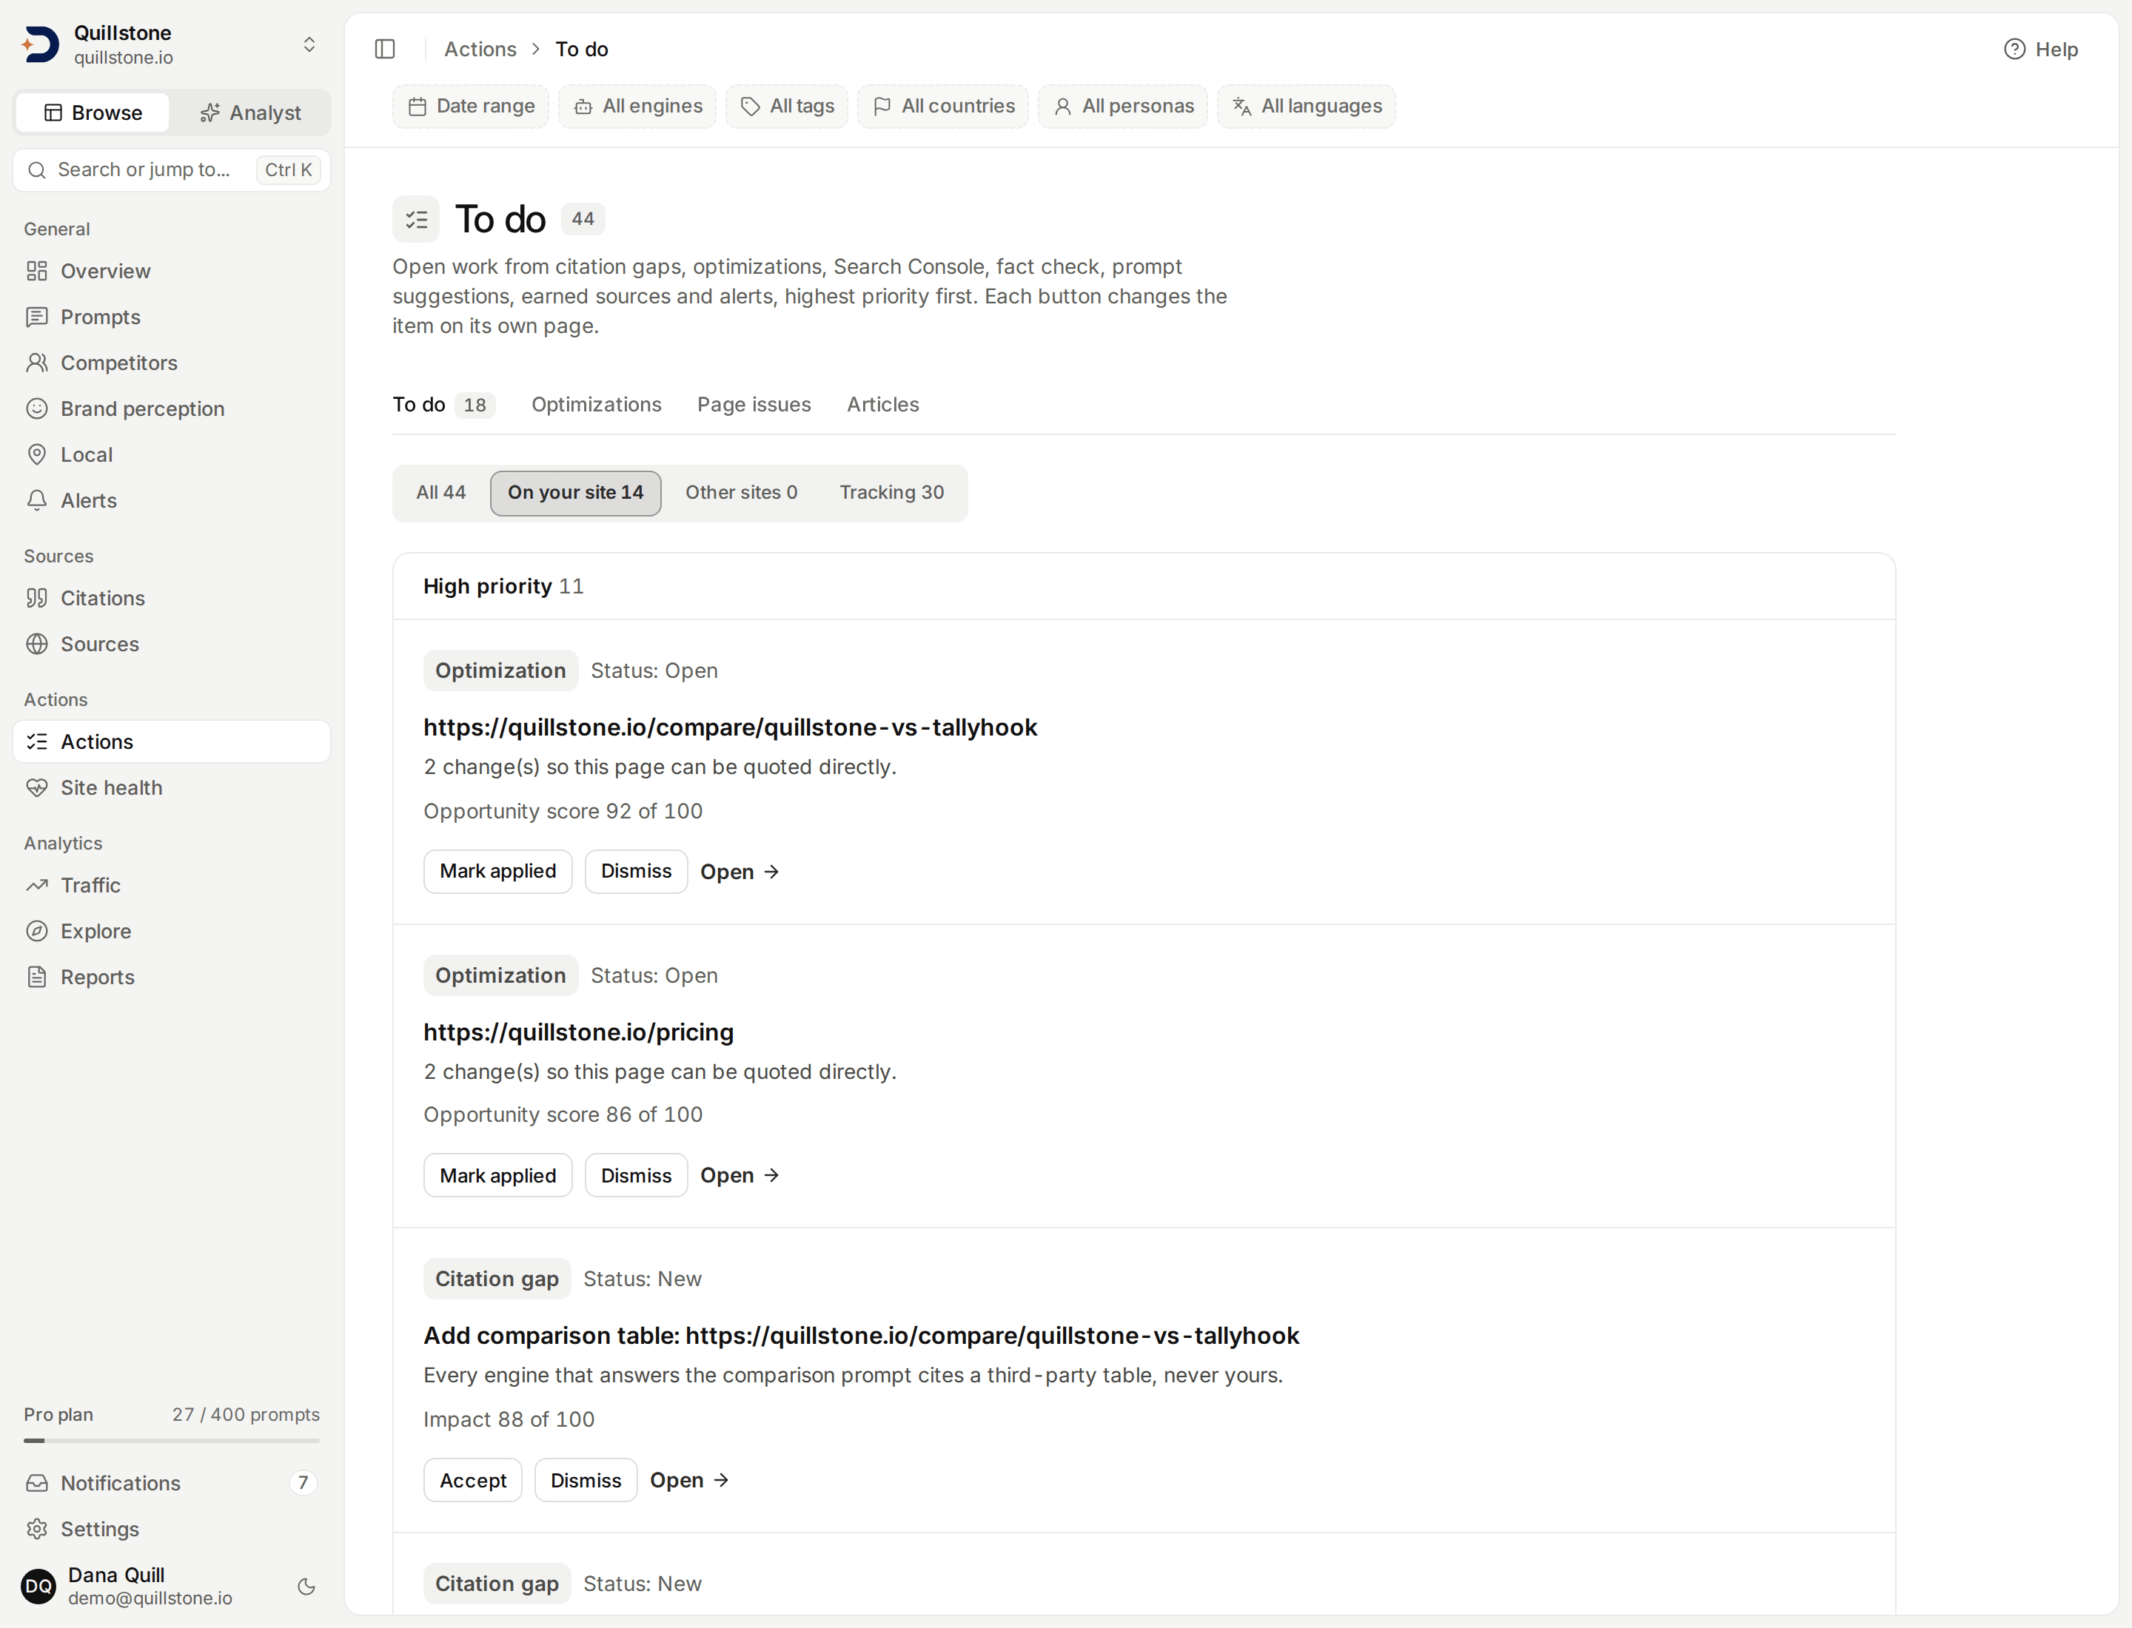Image resolution: width=2132 pixels, height=1628 pixels.
Task: Open the pricing optimization details
Action: (x=741, y=1175)
